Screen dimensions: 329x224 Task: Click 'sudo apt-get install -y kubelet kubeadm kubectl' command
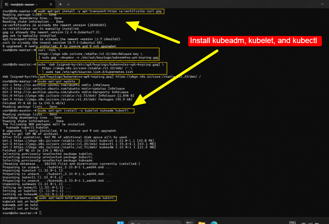click(84, 111)
